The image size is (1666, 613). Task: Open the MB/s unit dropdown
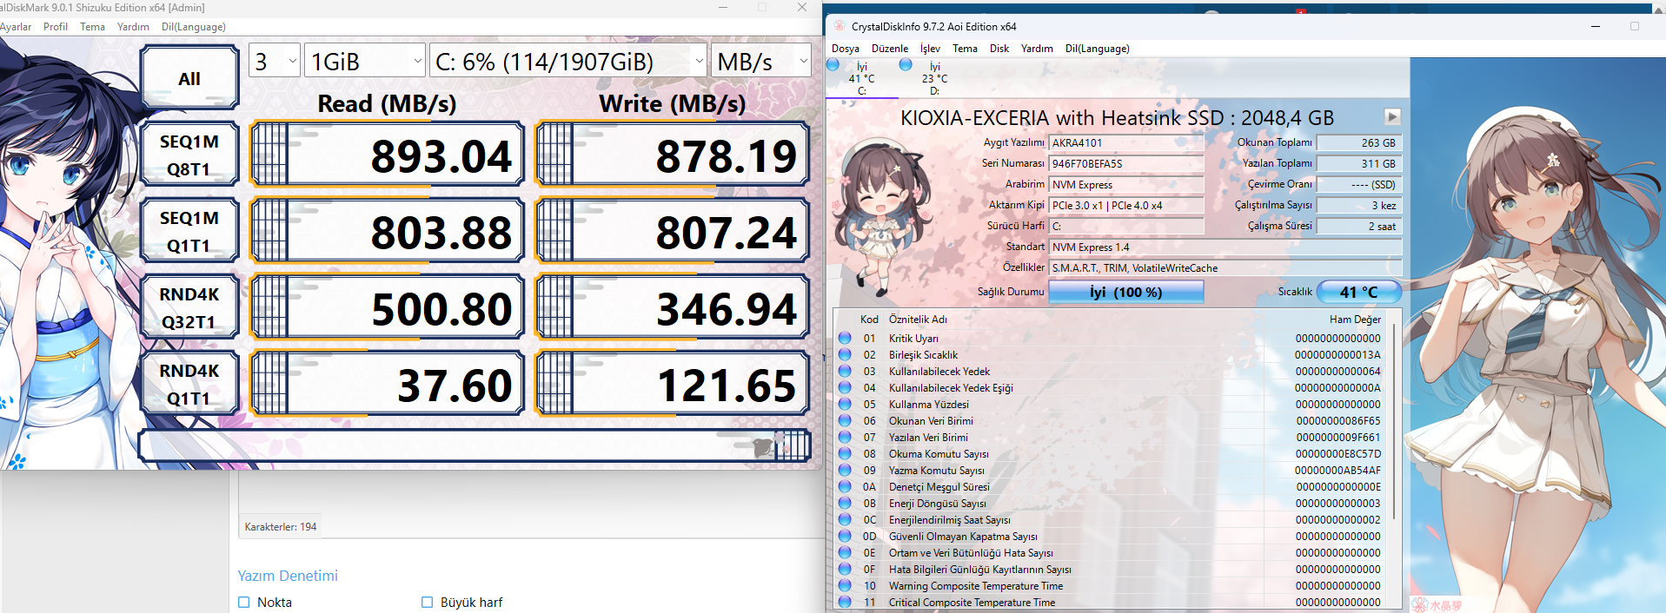click(761, 61)
